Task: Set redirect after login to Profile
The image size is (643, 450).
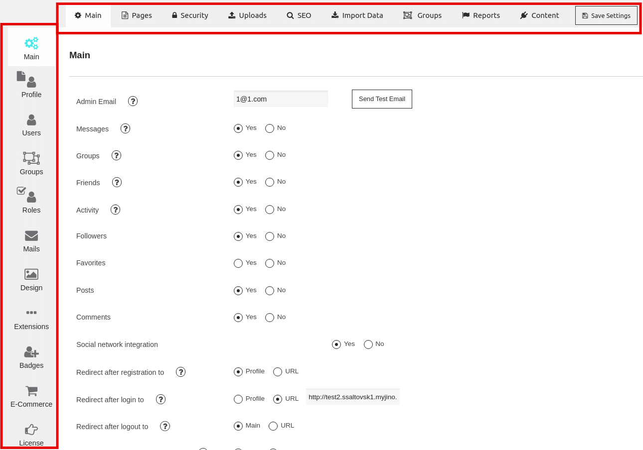Action: point(238,399)
